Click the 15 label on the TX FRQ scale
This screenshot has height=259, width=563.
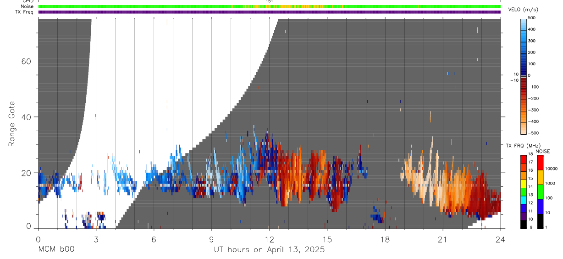[x=530, y=178]
